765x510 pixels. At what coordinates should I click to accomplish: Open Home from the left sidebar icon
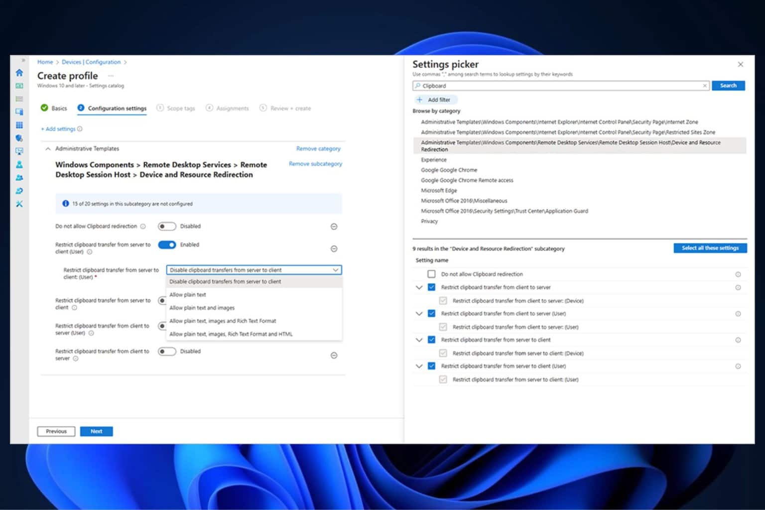(19, 73)
